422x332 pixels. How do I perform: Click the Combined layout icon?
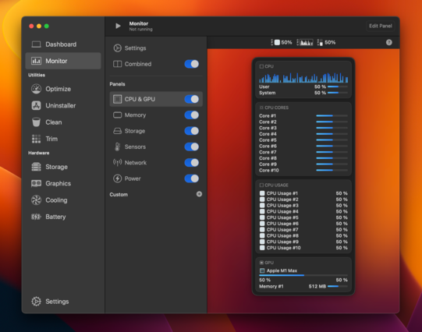pyautogui.click(x=117, y=64)
